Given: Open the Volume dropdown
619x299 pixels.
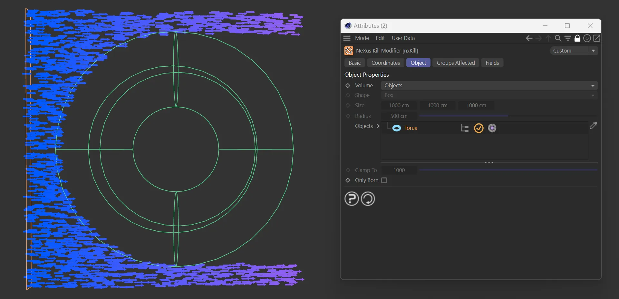Looking at the screenshot, I should pos(489,85).
